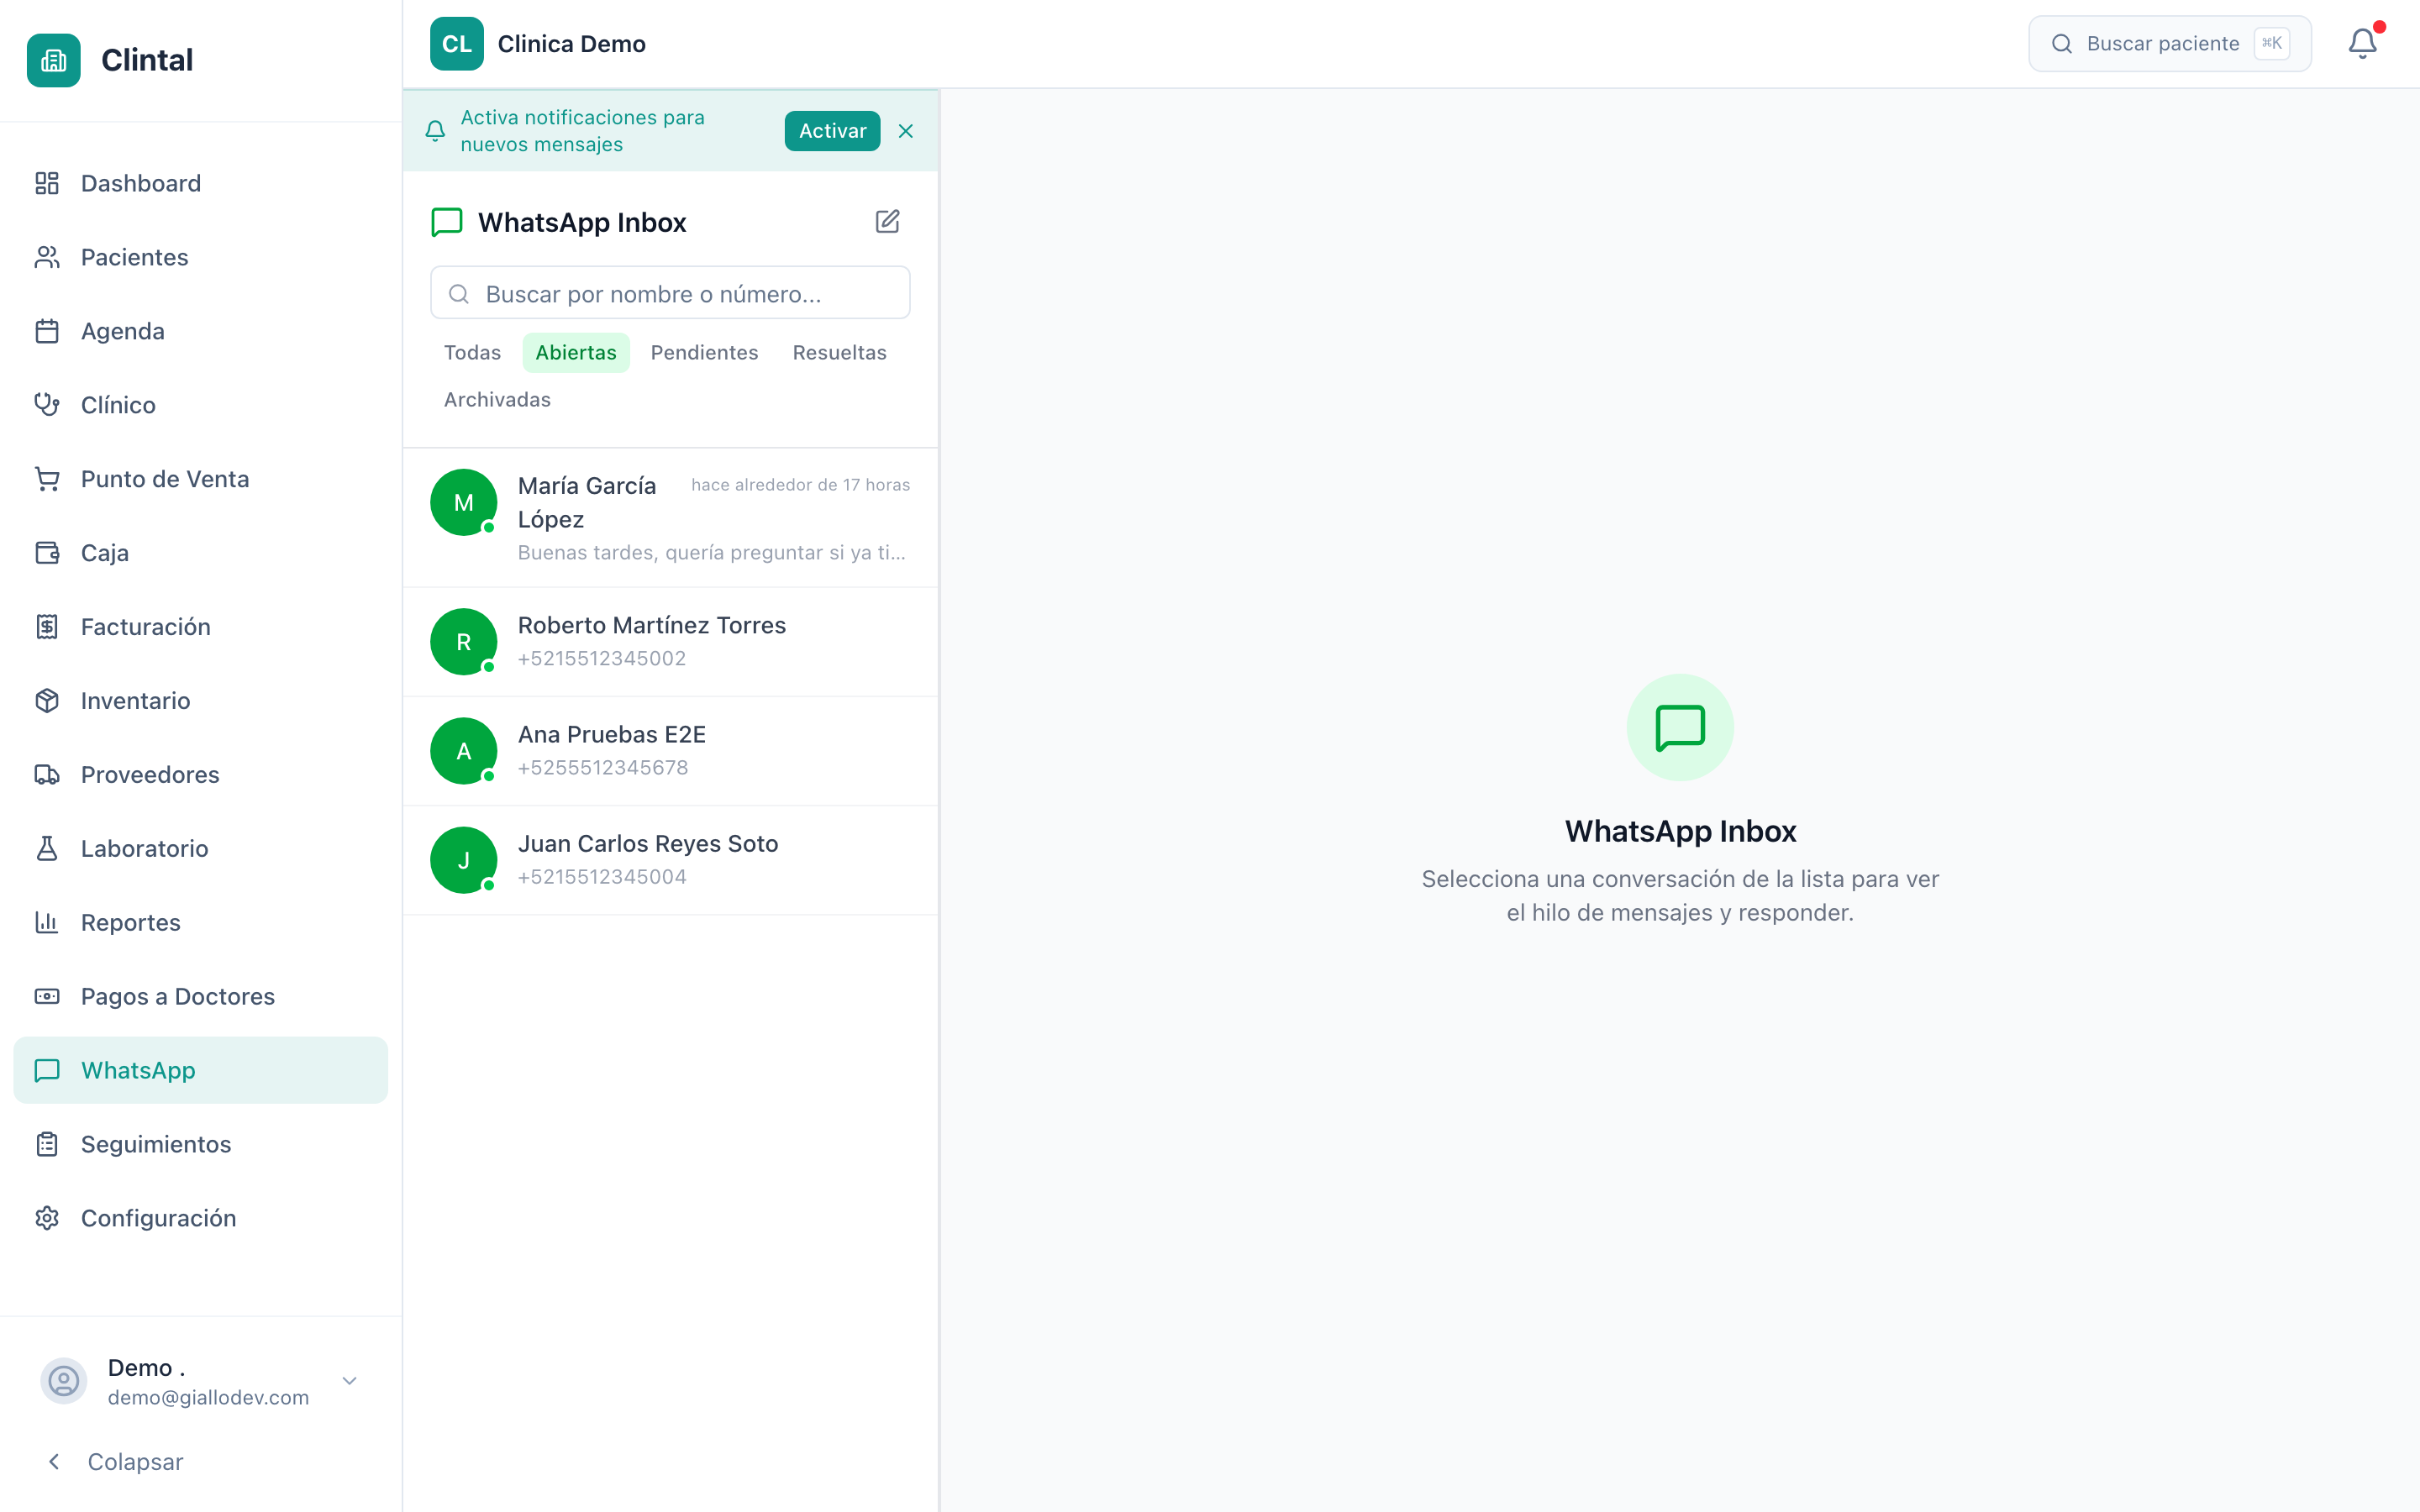This screenshot has width=2420, height=1512.
Task: Open Configuración gear icon
Action: coord(47,1218)
